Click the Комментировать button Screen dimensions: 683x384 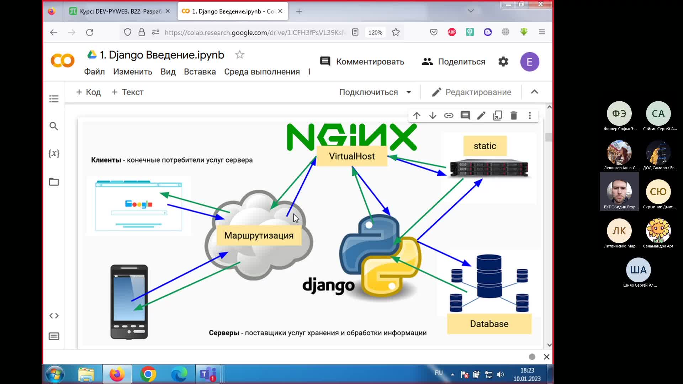(x=362, y=62)
